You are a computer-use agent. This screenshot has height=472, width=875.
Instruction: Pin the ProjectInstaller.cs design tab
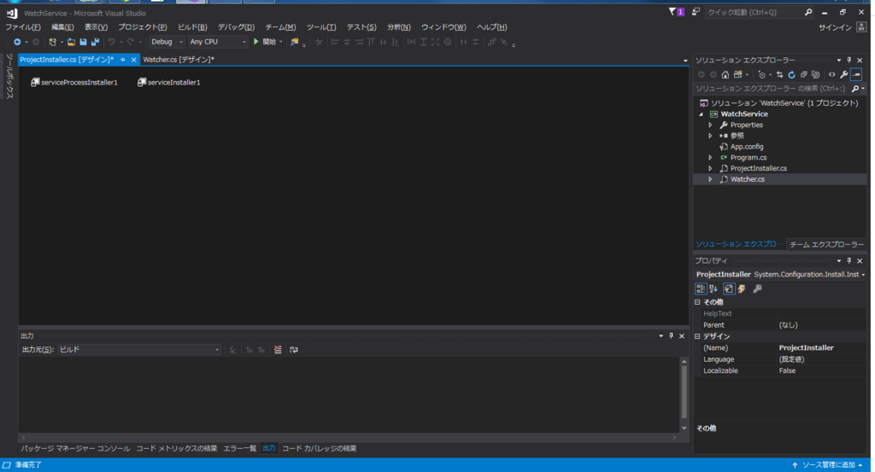[x=123, y=60]
